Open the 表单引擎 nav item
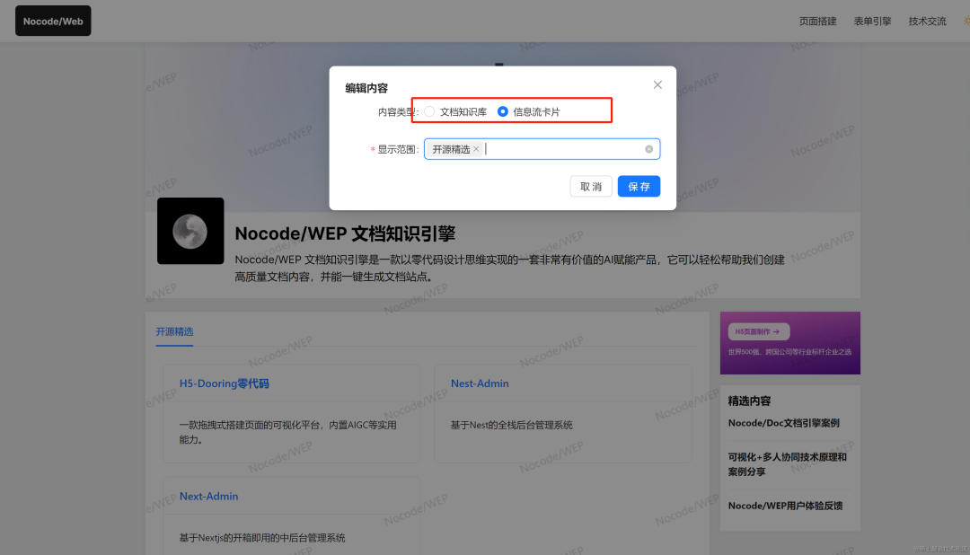970x555 pixels. click(872, 21)
